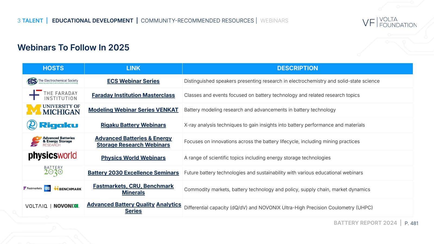Click the WEBINARS breadcrumb
The height and width of the screenshot is (244, 434).
pos(274,21)
